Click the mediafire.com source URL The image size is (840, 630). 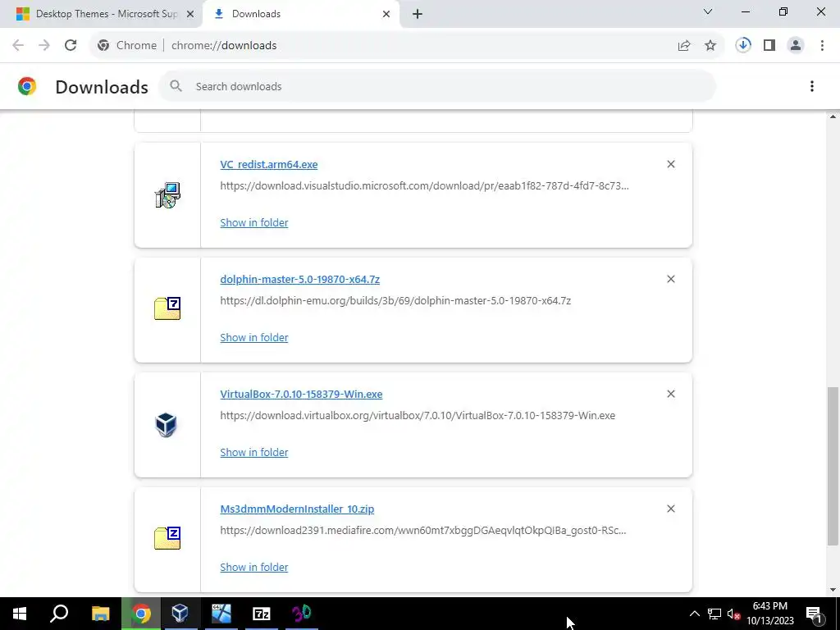click(x=422, y=531)
